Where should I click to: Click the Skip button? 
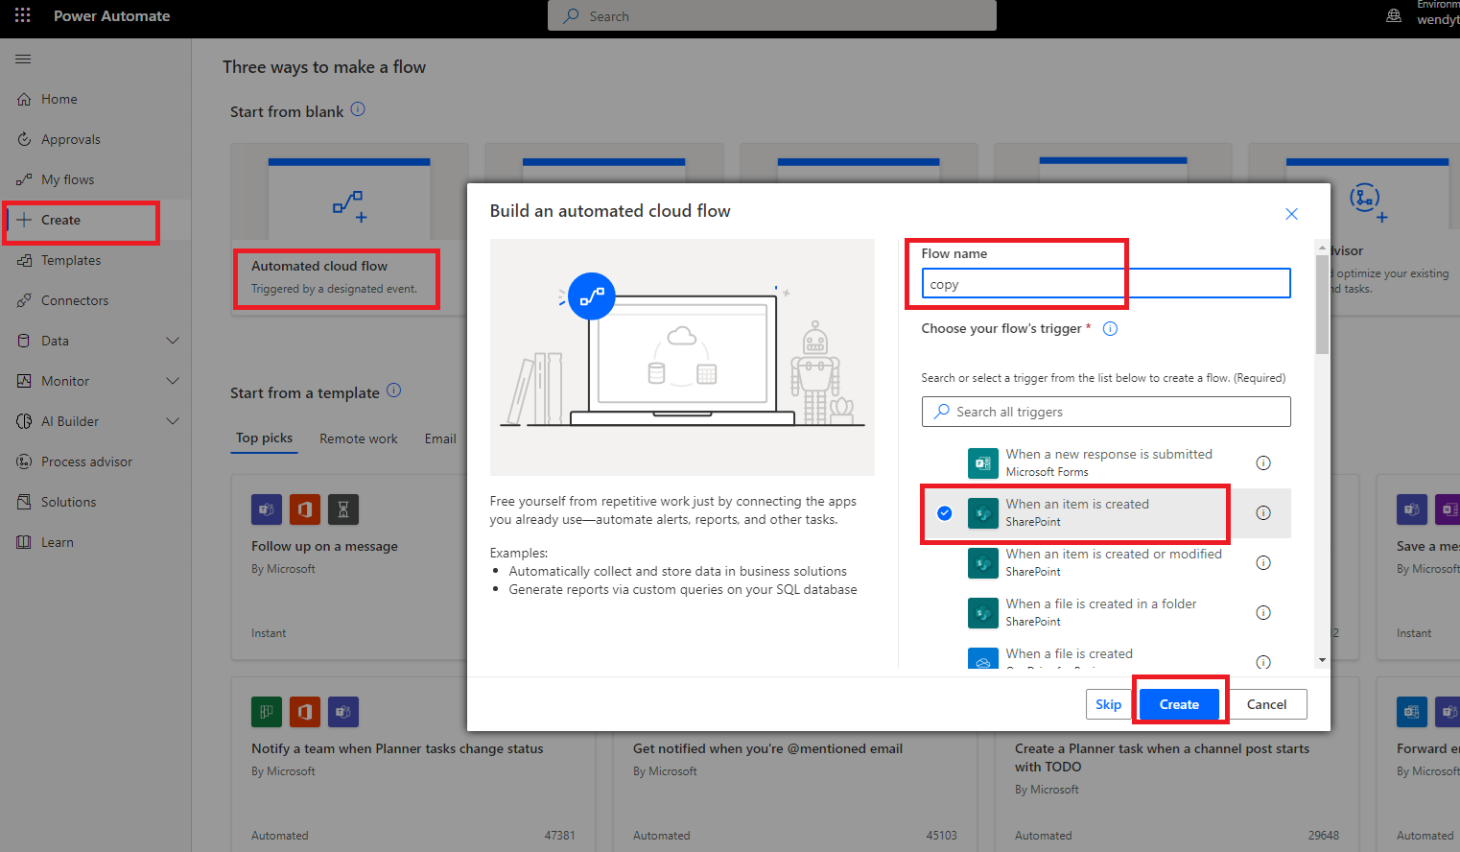pos(1108,704)
